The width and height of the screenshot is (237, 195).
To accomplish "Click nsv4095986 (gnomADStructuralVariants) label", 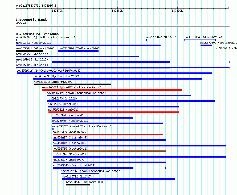I will 90,171.
